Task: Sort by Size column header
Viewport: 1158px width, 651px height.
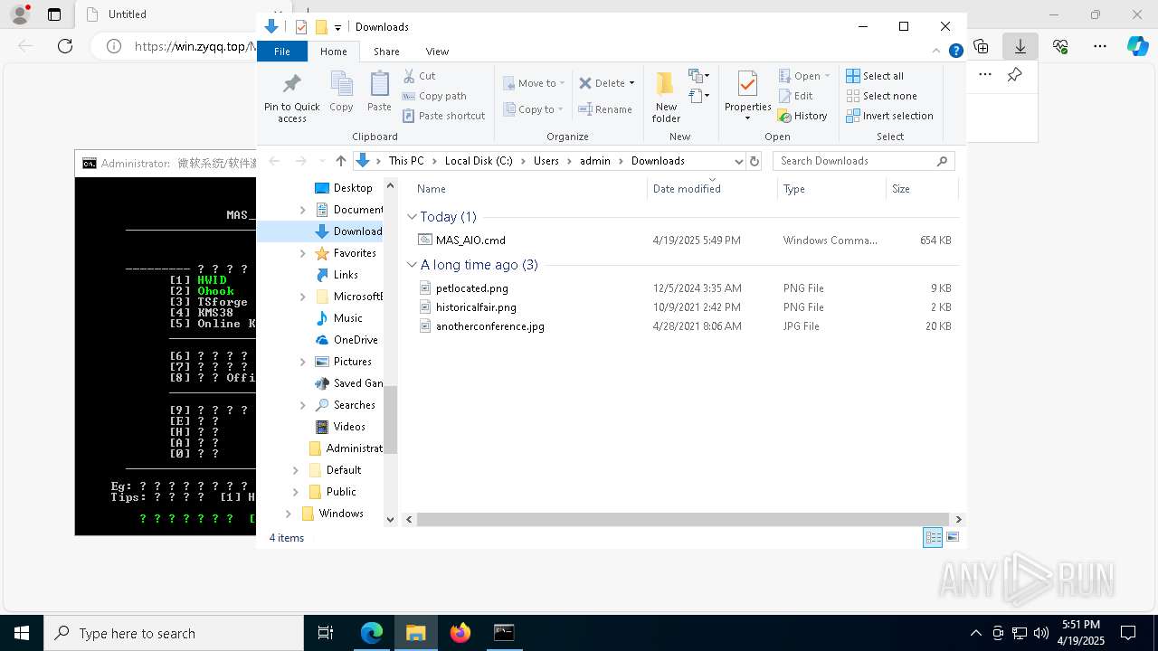Action: click(922, 189)
